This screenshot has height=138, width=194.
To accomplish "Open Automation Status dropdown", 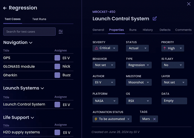I will 112,119.
